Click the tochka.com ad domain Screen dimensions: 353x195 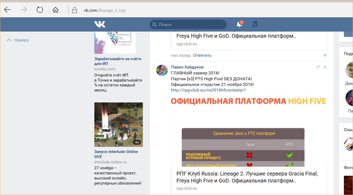click(105, 69)
